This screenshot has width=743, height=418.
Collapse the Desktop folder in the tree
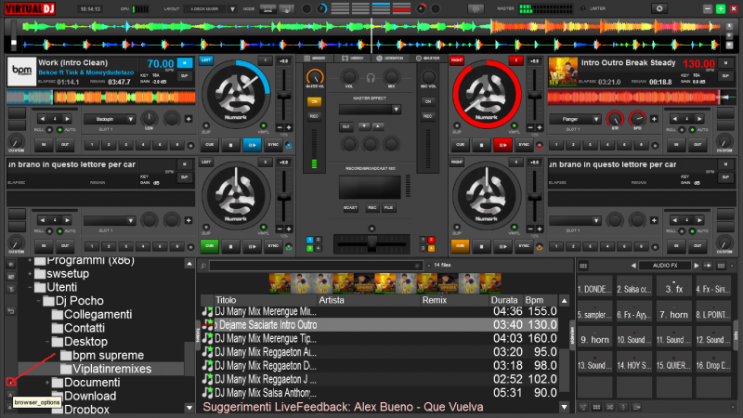pos(47,342)
